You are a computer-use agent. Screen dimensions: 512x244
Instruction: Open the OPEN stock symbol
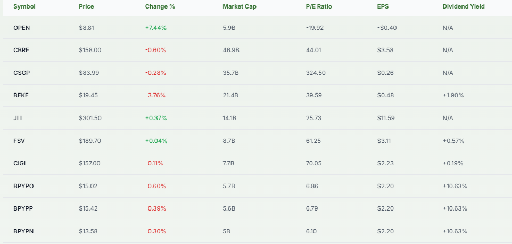point(21,28)
